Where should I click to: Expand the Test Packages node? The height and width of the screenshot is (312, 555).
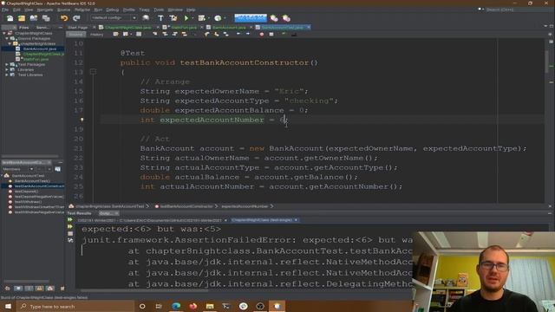pyautogui.click(x=7, y=64)
